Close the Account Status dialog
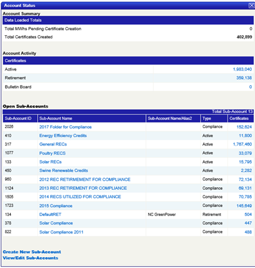The image size is (255, 268). tap(252, 6)
